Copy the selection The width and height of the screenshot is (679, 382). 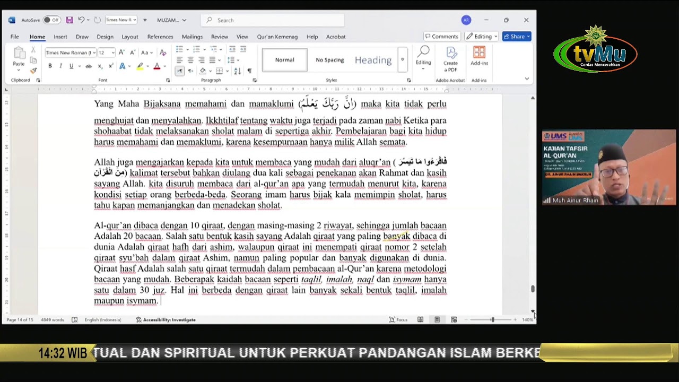point(33,60)
